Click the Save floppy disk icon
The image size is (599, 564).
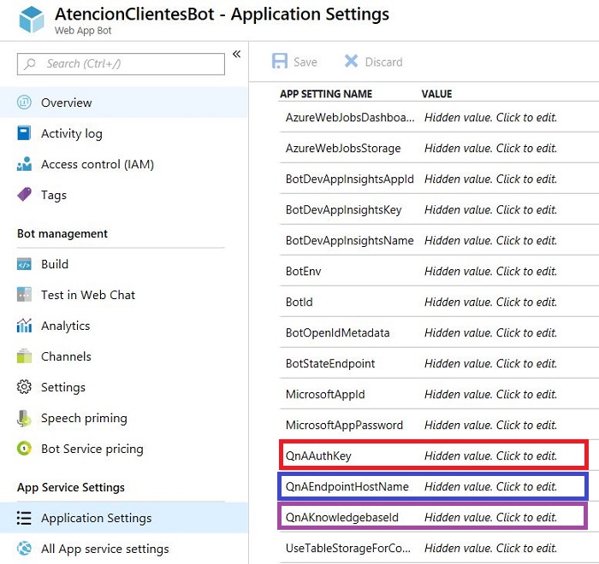(280, 61)
